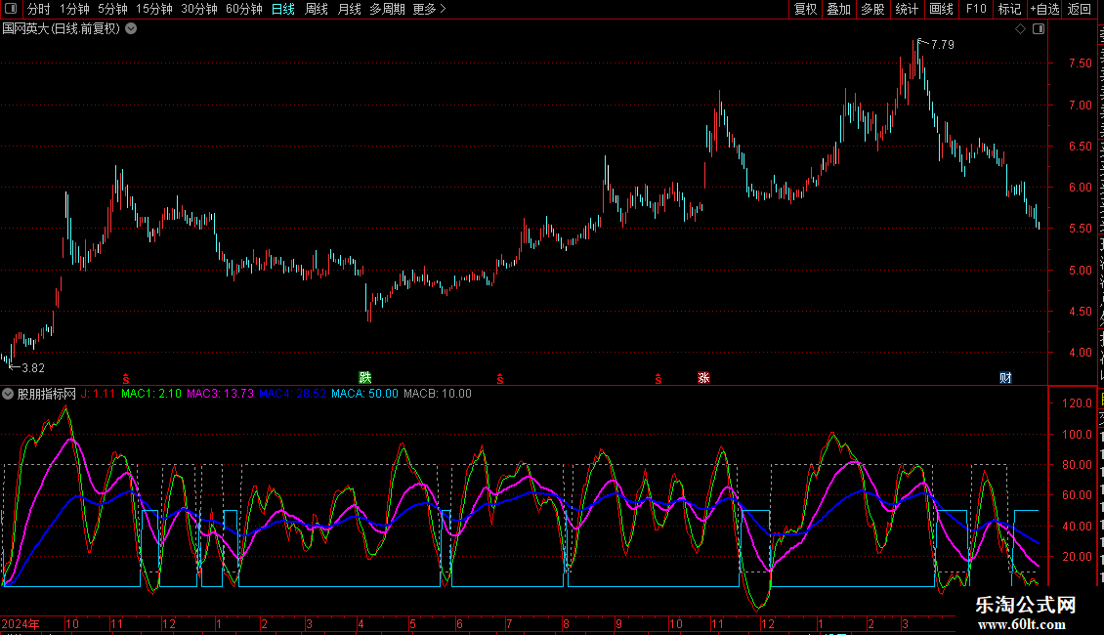Open 多周期 multi-period view
The image size is (1104, 635).
pyautogui.click(x=387, y=9)
